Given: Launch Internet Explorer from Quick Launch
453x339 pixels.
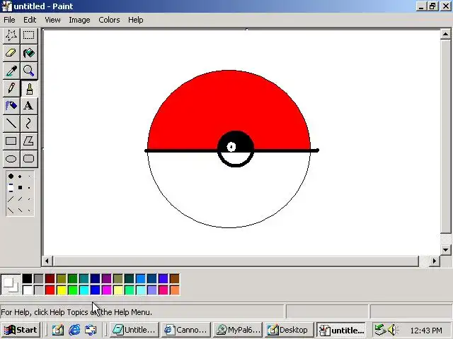Looking at the screenshot, I should tap(74, 330).
